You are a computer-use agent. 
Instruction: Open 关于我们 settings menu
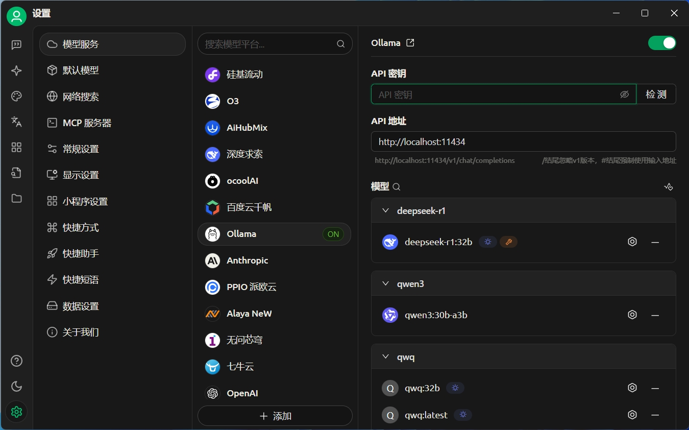(112, 332)
